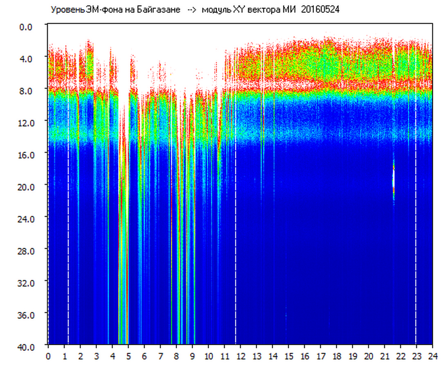Select x-axis tick label "24"
The image size is (448, 368).
432,357
